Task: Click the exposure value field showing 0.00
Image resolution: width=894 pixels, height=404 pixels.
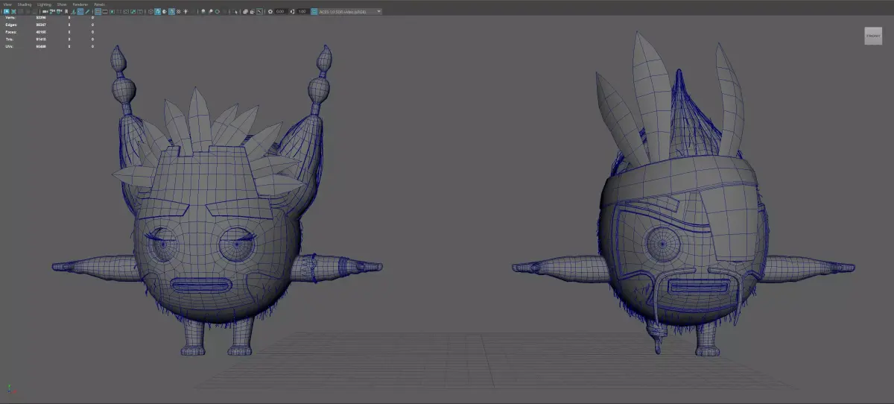Action: pyautogui.click(x=280, y=12)
